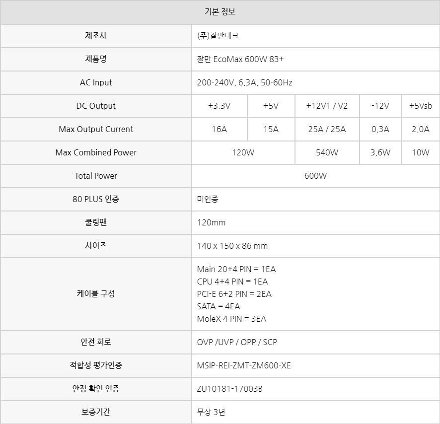The image size is (440, 424).
Task: Select the 무상 3년 warranty value
Action: click(211, 412)
